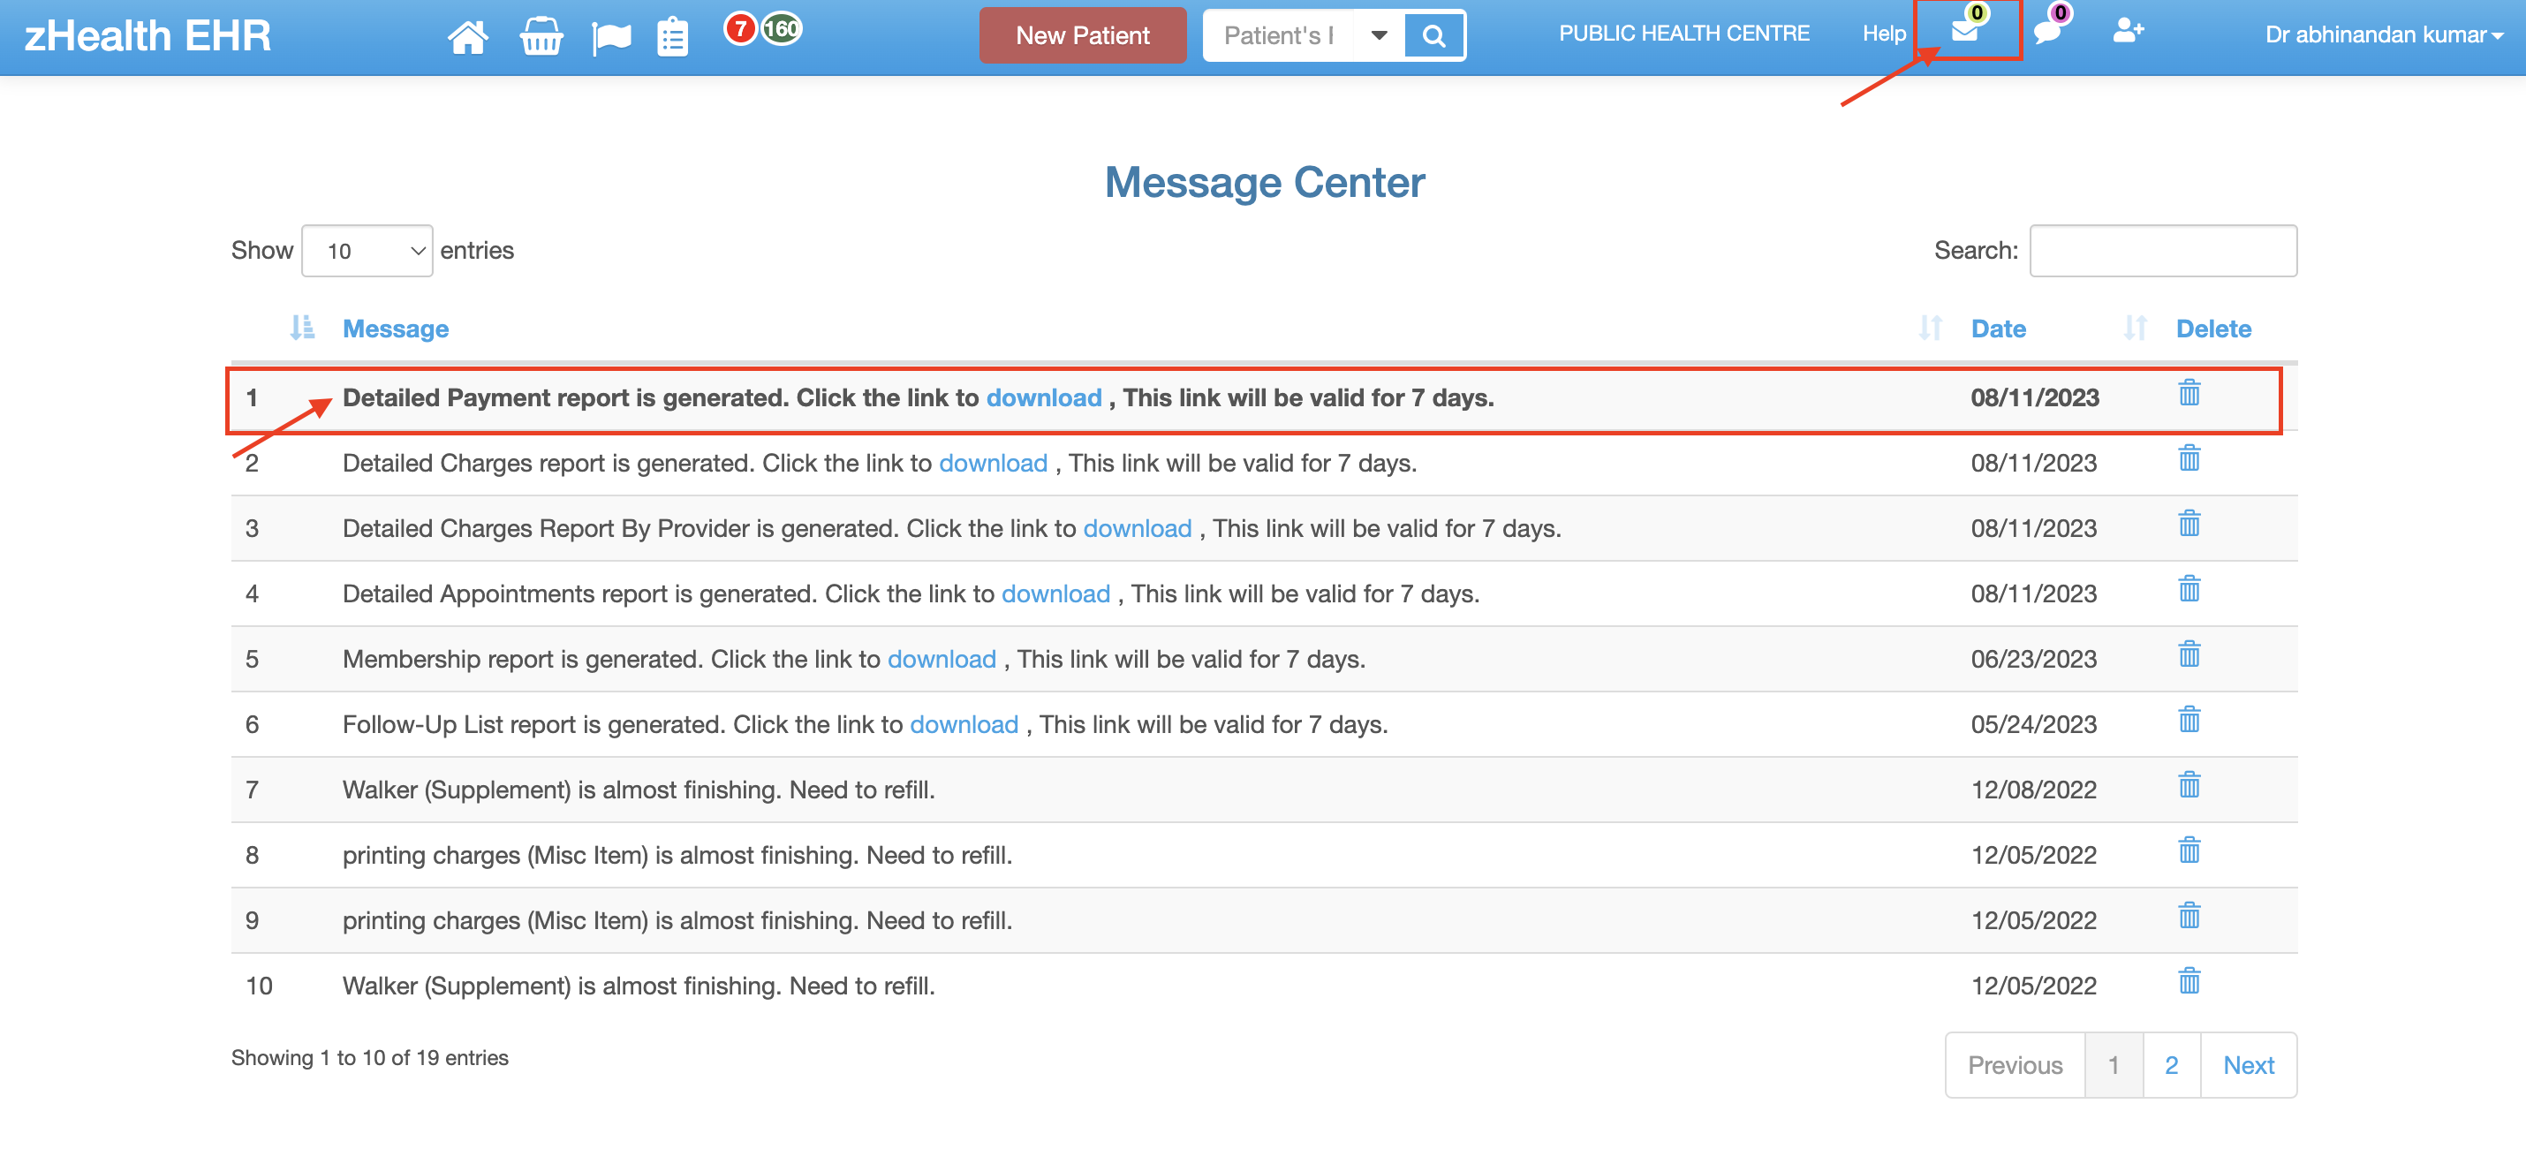Download the Detailed Payment report
Screen dimensions: 2526x1164
click(1043, 398)
